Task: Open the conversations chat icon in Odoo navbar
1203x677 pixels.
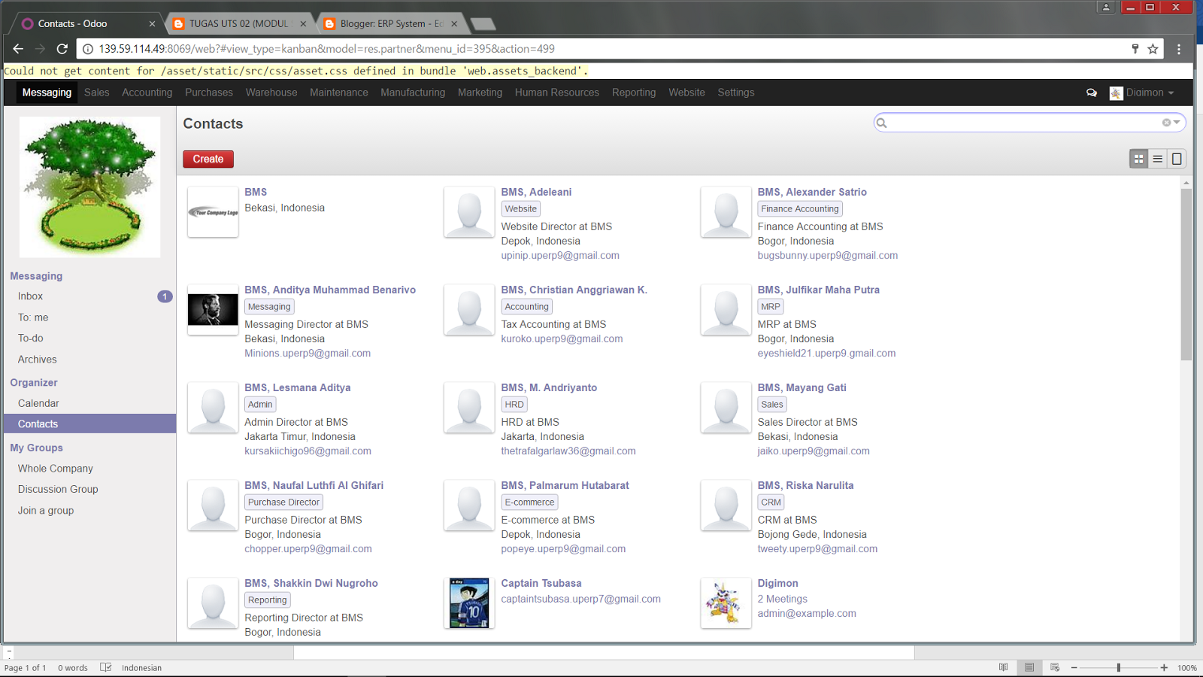Action: click(1092, 93)
